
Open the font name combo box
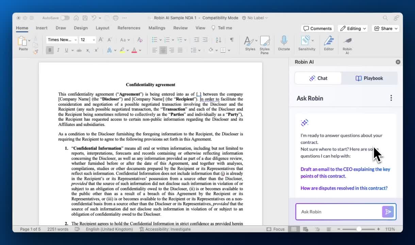[62, 40]
